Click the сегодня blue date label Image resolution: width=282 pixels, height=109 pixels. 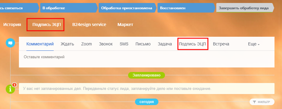coord(147,102)
